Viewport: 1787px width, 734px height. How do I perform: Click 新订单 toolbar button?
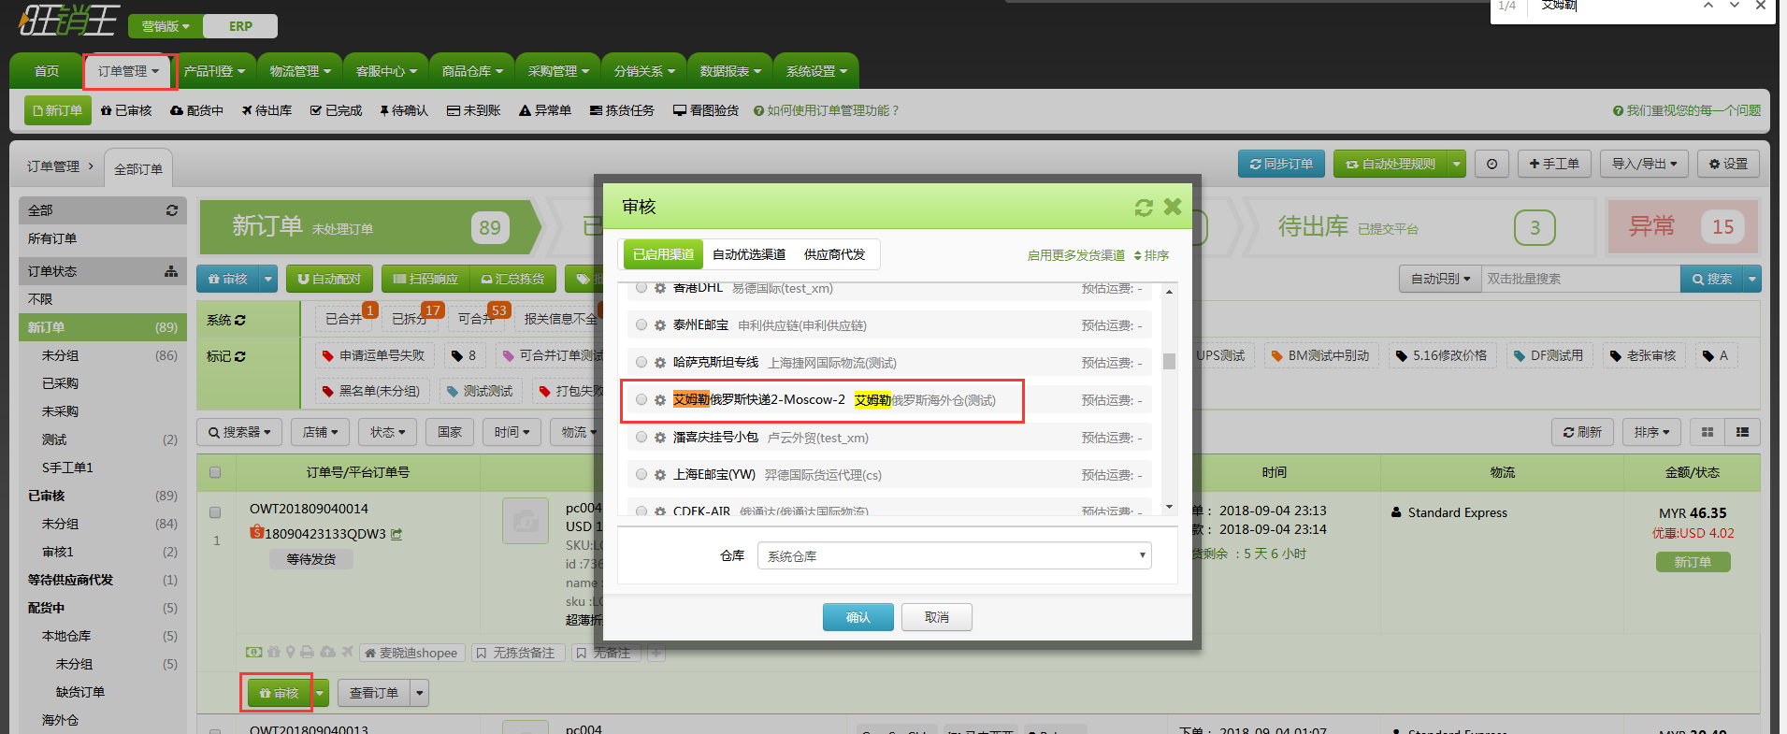coord(57,110)
